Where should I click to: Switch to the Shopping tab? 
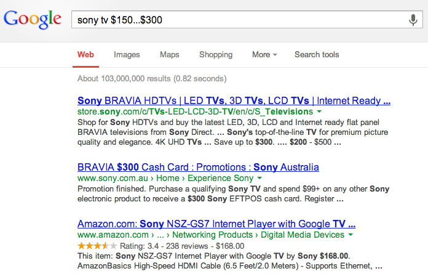(x=216, y=55)
